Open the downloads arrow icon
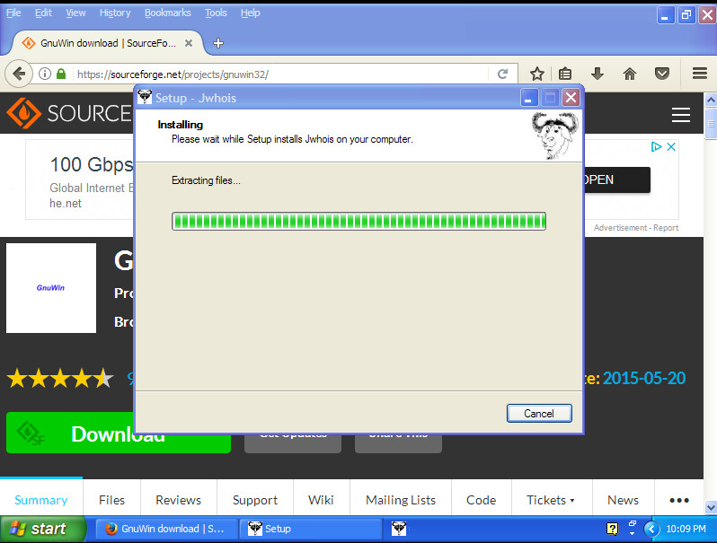This screenshot has width=717, height=543. 597,74
